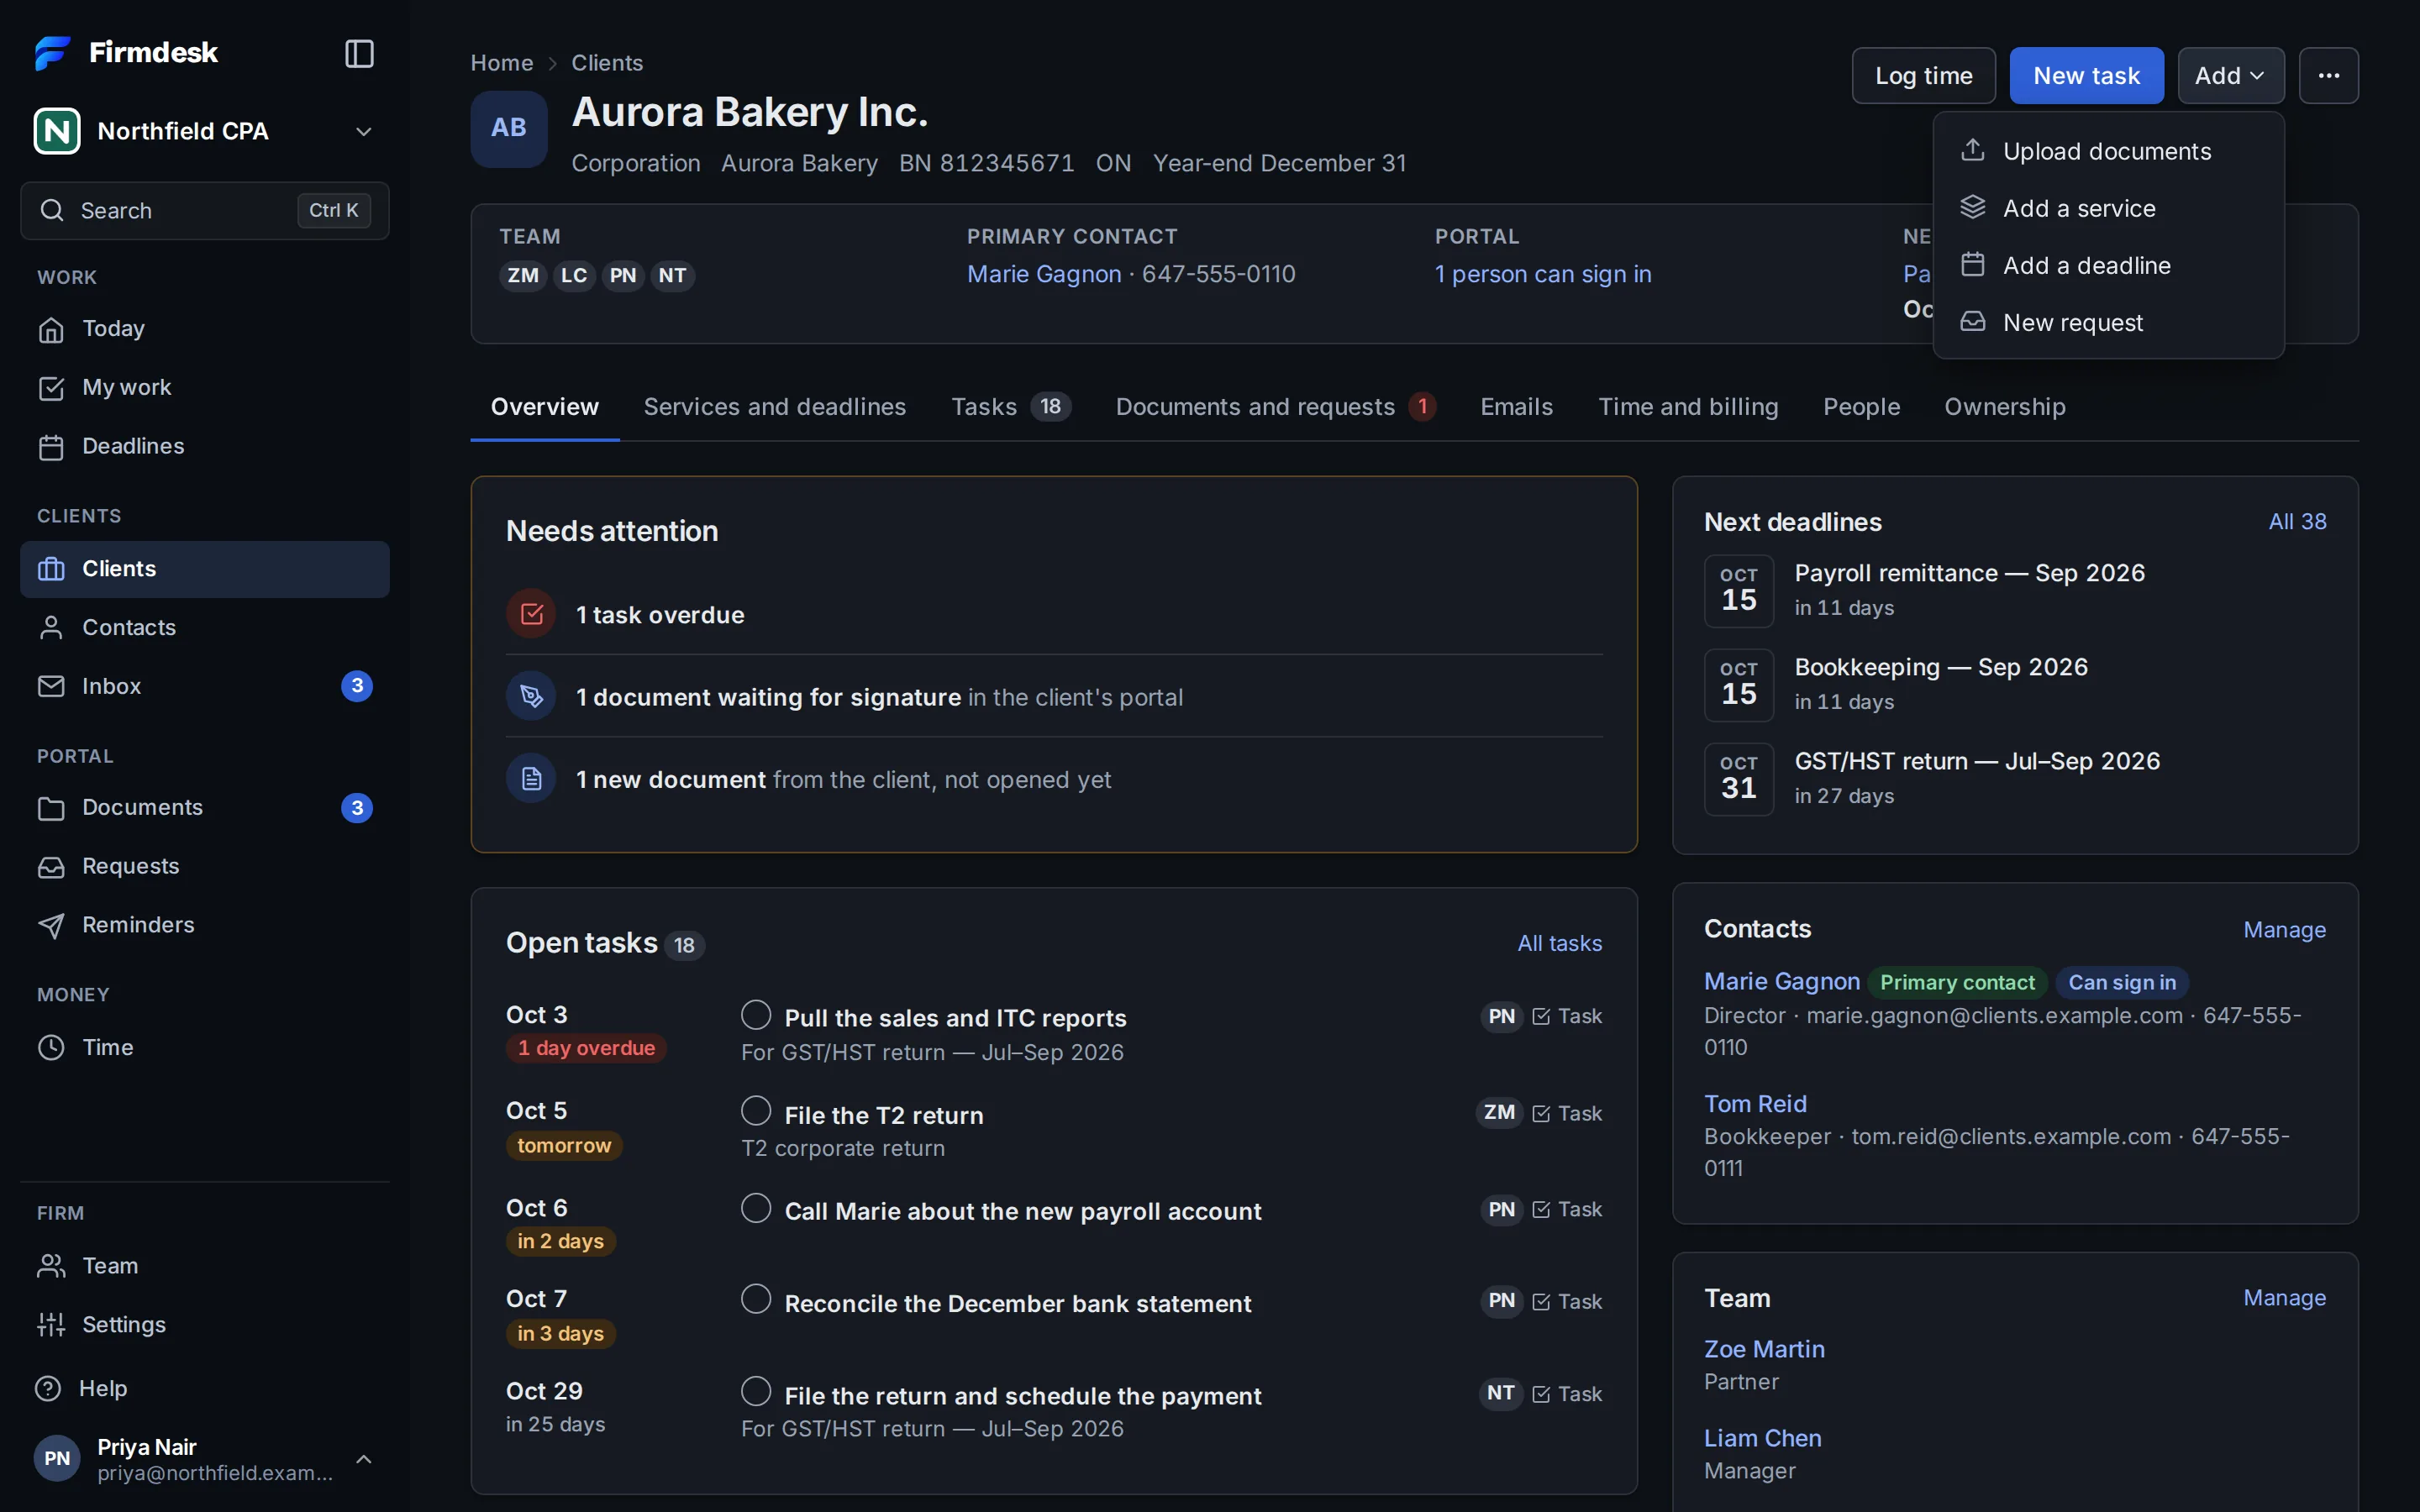The height and width of the screenshot is (1512, 2420).
Task: Expand the Priya Nair account menu
Action: coord(204,1459)
